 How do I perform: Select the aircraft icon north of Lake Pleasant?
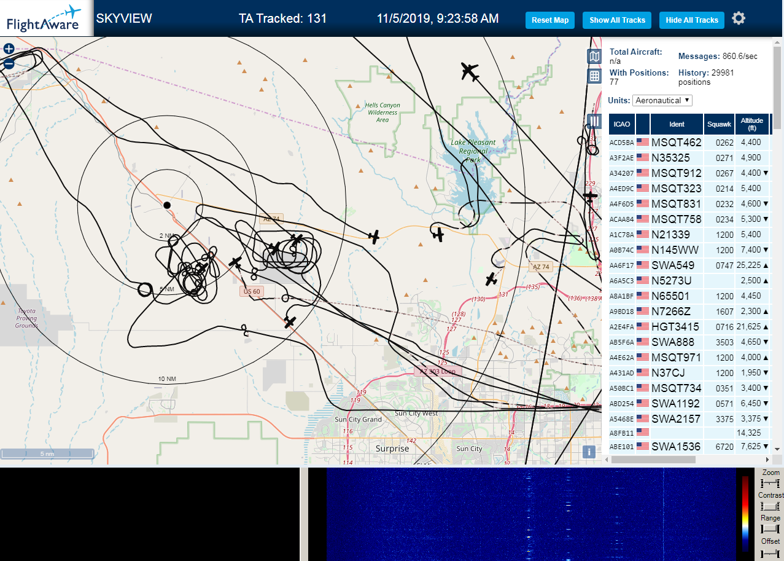470,71
